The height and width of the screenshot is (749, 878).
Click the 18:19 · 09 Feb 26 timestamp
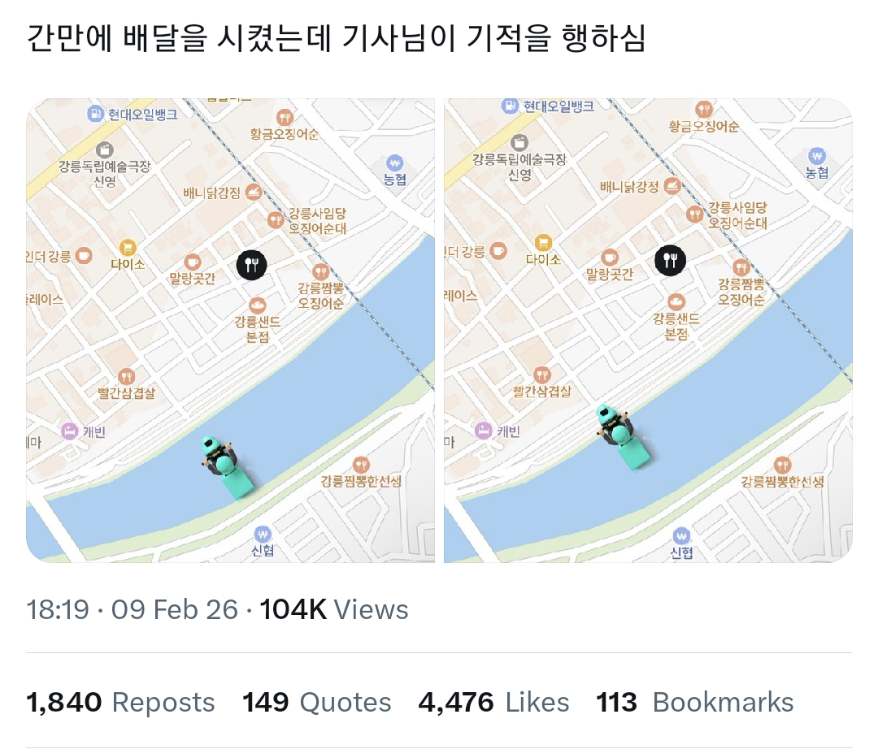pyautogui.click(x=133, y=609)
